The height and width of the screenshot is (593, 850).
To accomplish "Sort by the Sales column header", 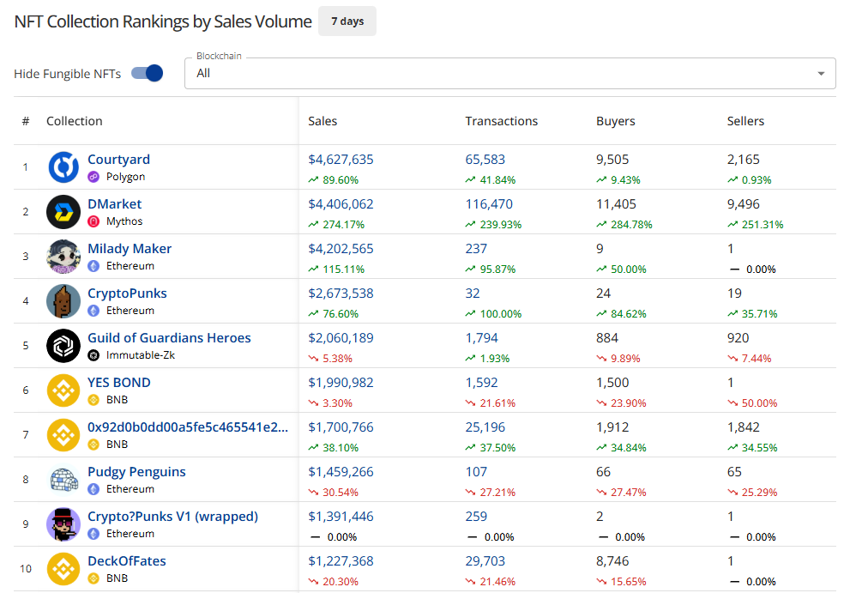I will point(323,121).
